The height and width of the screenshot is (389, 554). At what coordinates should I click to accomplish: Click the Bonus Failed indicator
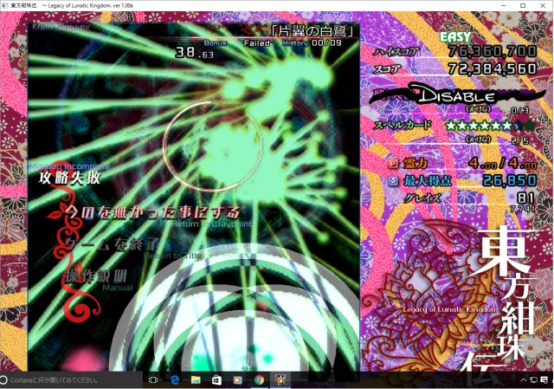point(237,43)
